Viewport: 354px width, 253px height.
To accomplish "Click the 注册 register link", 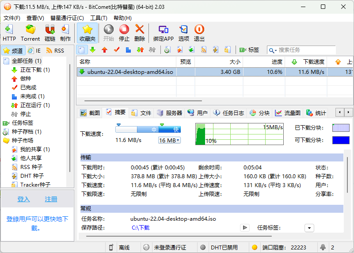I will [51, 199].
